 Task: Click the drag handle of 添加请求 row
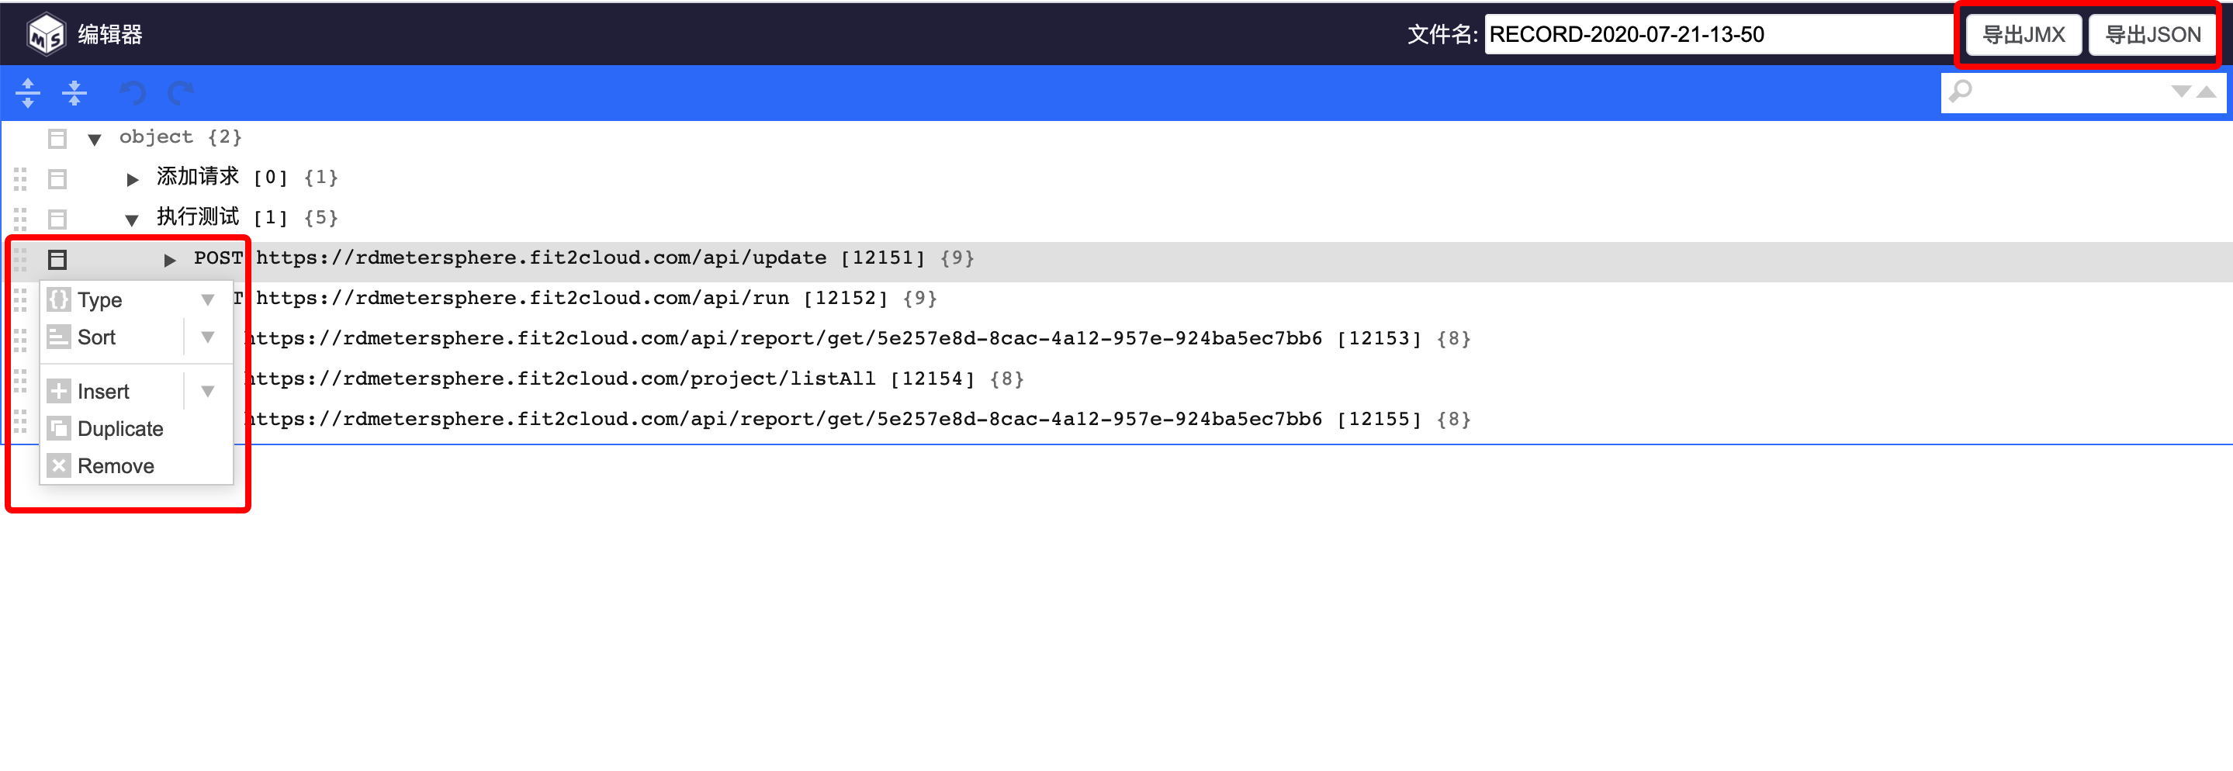pos(21,179)
